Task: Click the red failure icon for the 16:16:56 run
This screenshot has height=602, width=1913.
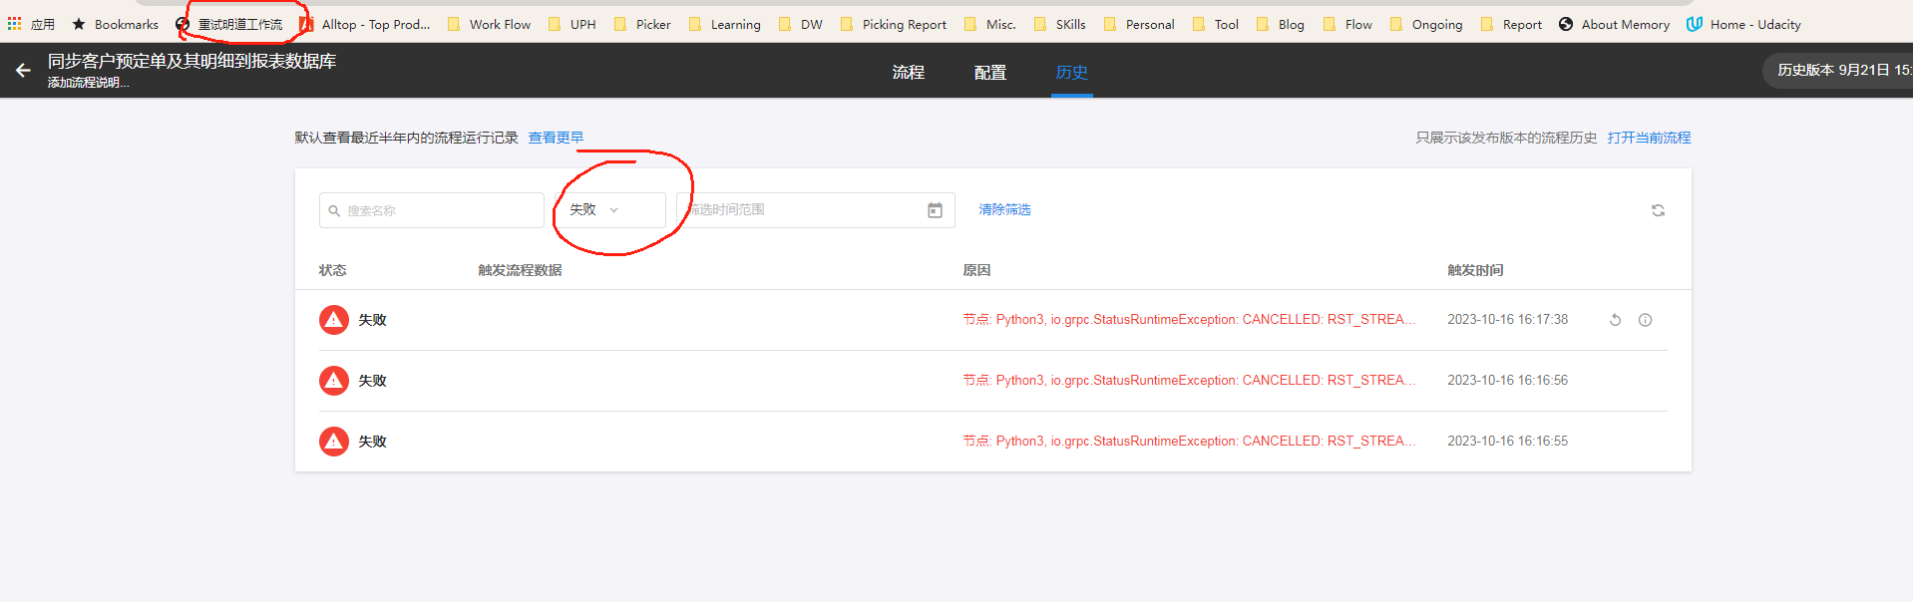Action: (x=333, y=381)
